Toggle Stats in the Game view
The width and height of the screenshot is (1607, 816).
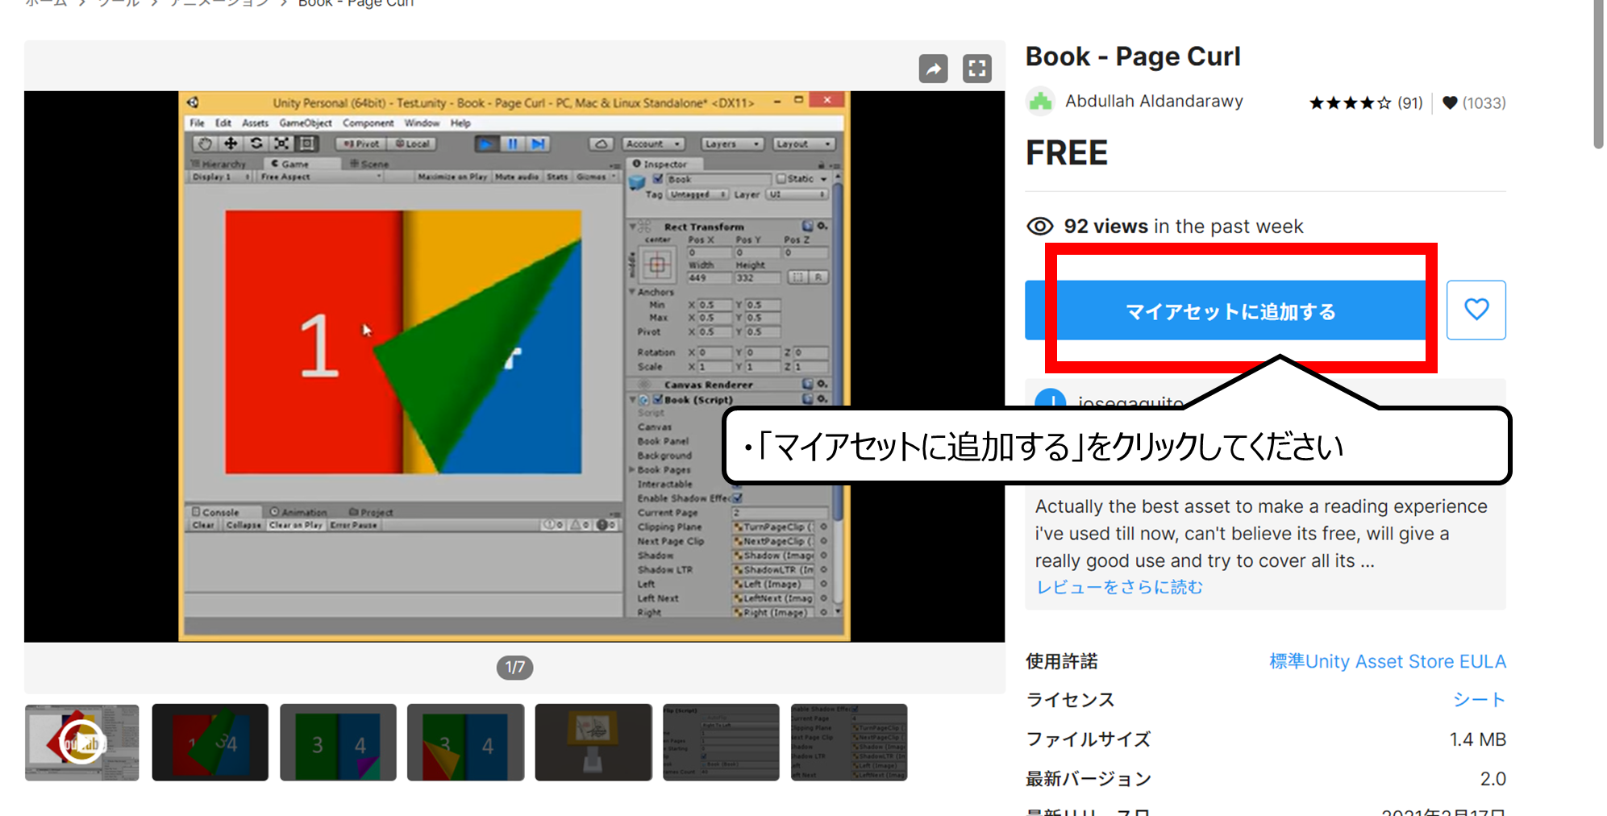(x=557, y=177)
